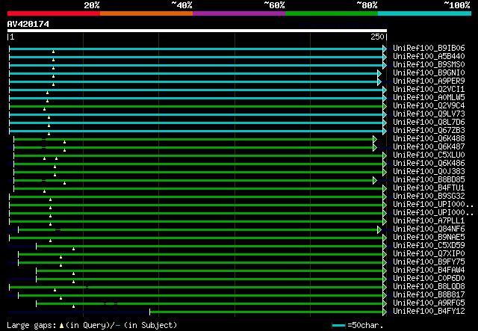Image resolution: width=478 pixels, height=331 pixels.
Task: Click the cyan =50char scale bar
Action: point(338,326)
